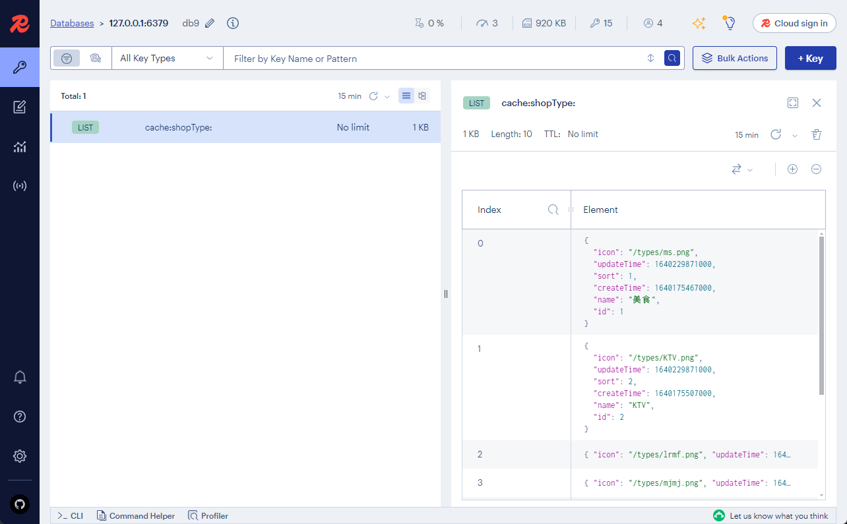Click the + Key button
The width and height of the screenshot is (847, 524).
[x=811, y=58]
